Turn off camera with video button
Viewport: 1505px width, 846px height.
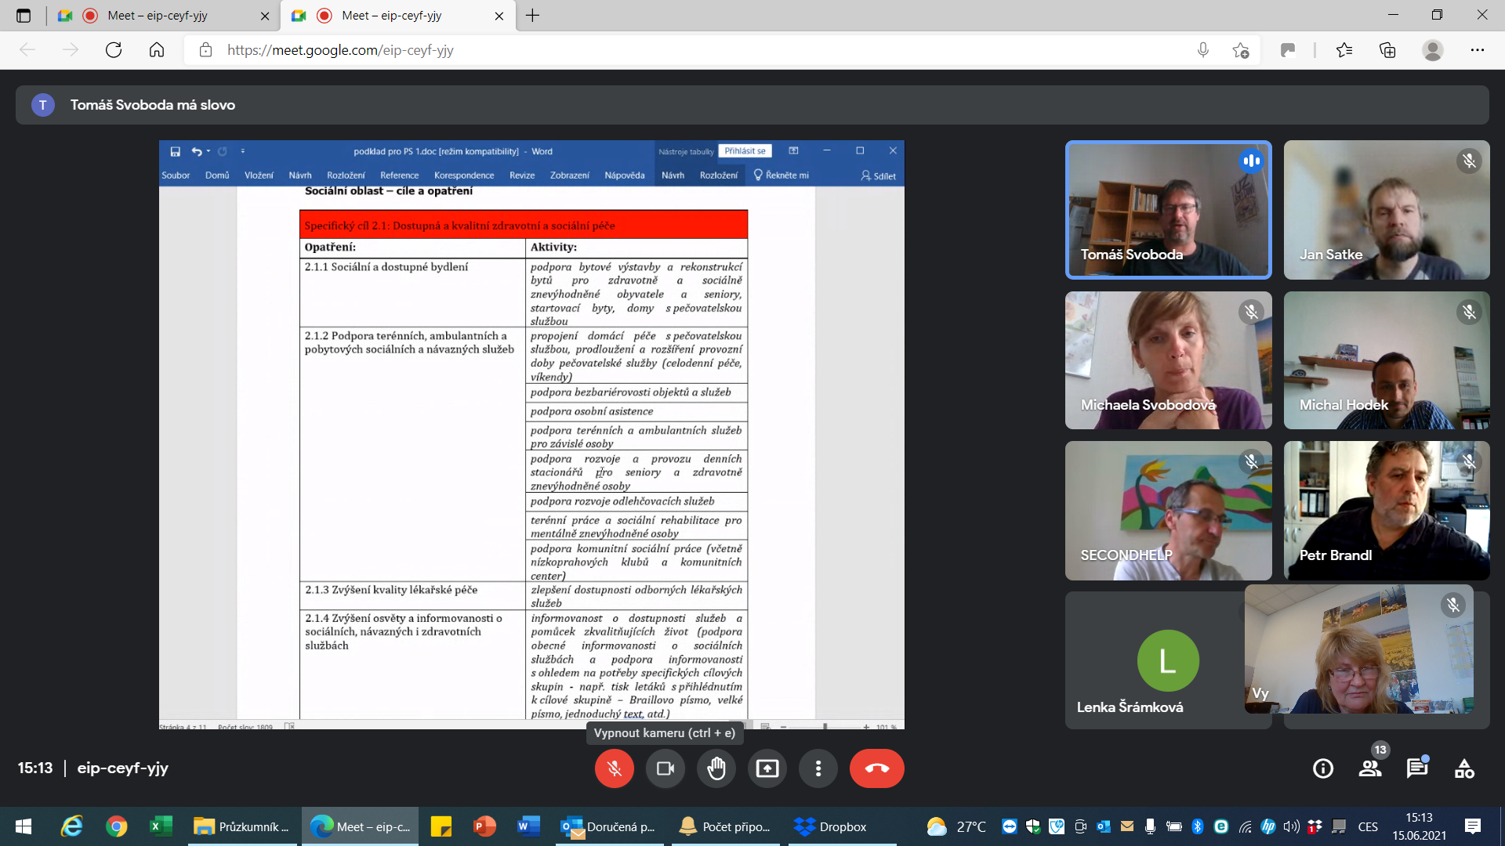(665, 768)
